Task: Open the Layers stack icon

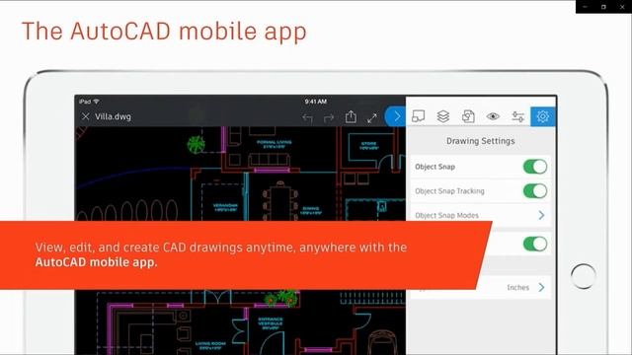Action: tap(443, 116)
